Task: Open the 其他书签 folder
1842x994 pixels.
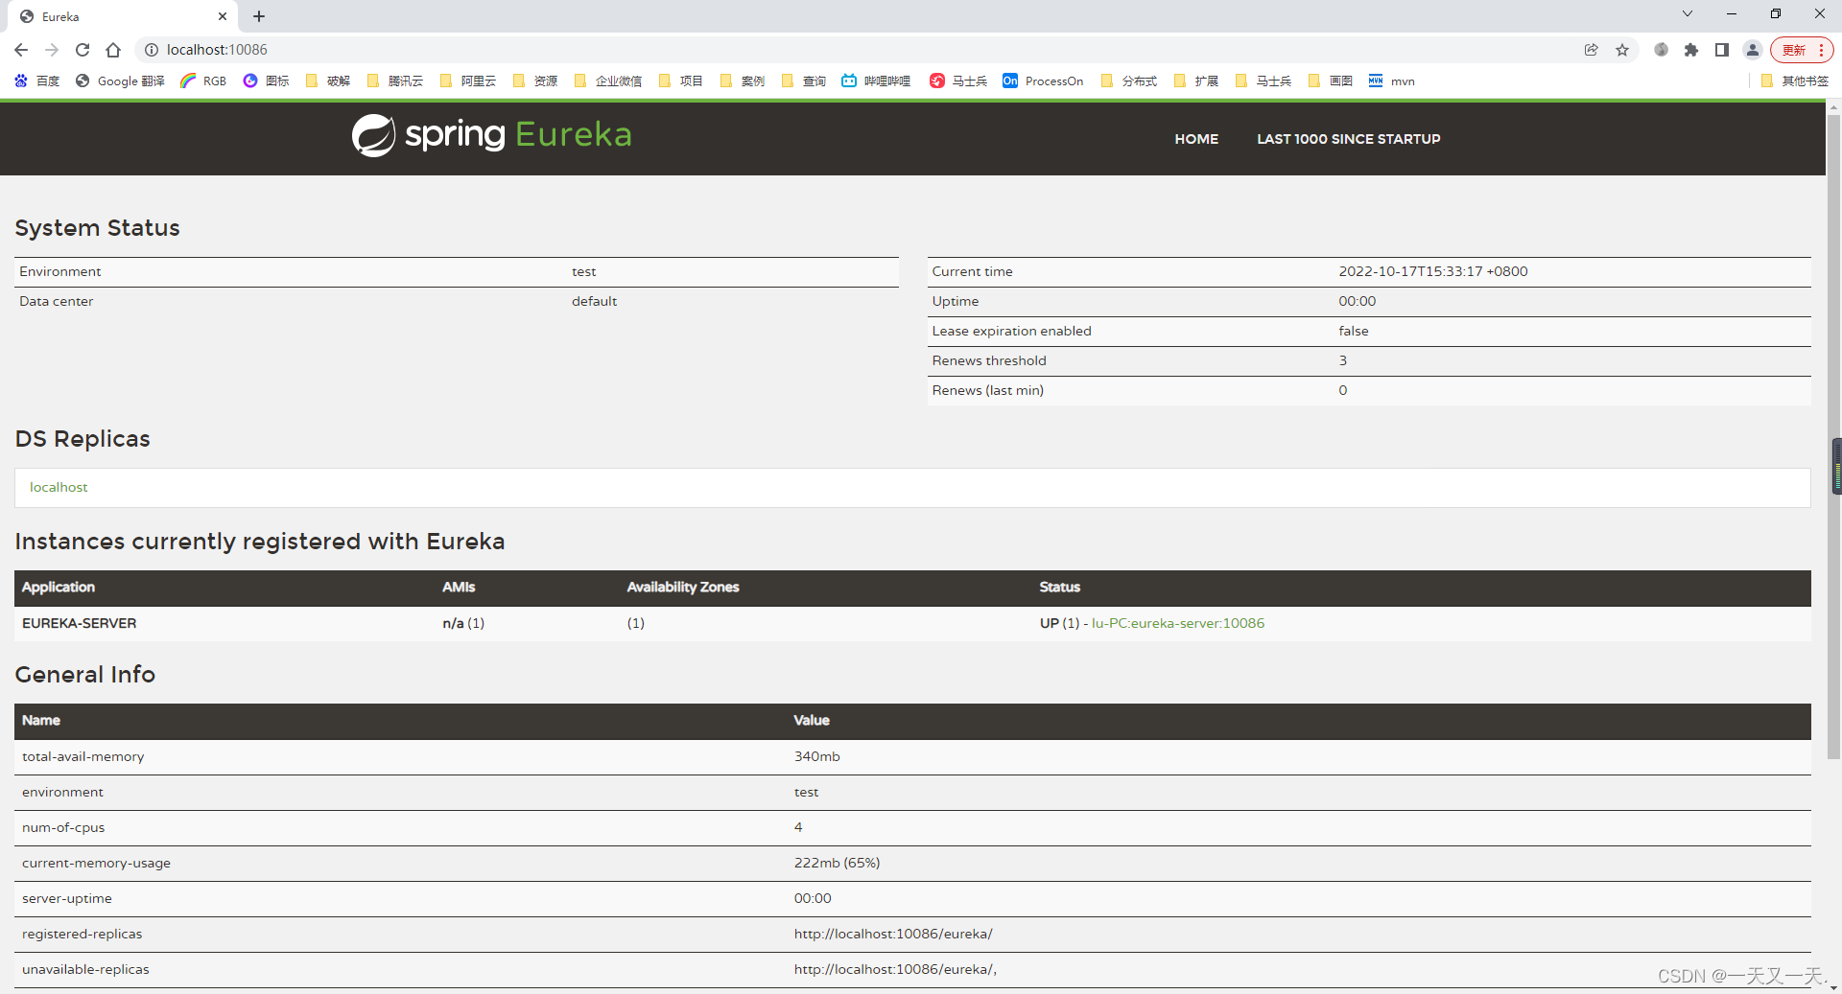Action: click(1795, 81)
